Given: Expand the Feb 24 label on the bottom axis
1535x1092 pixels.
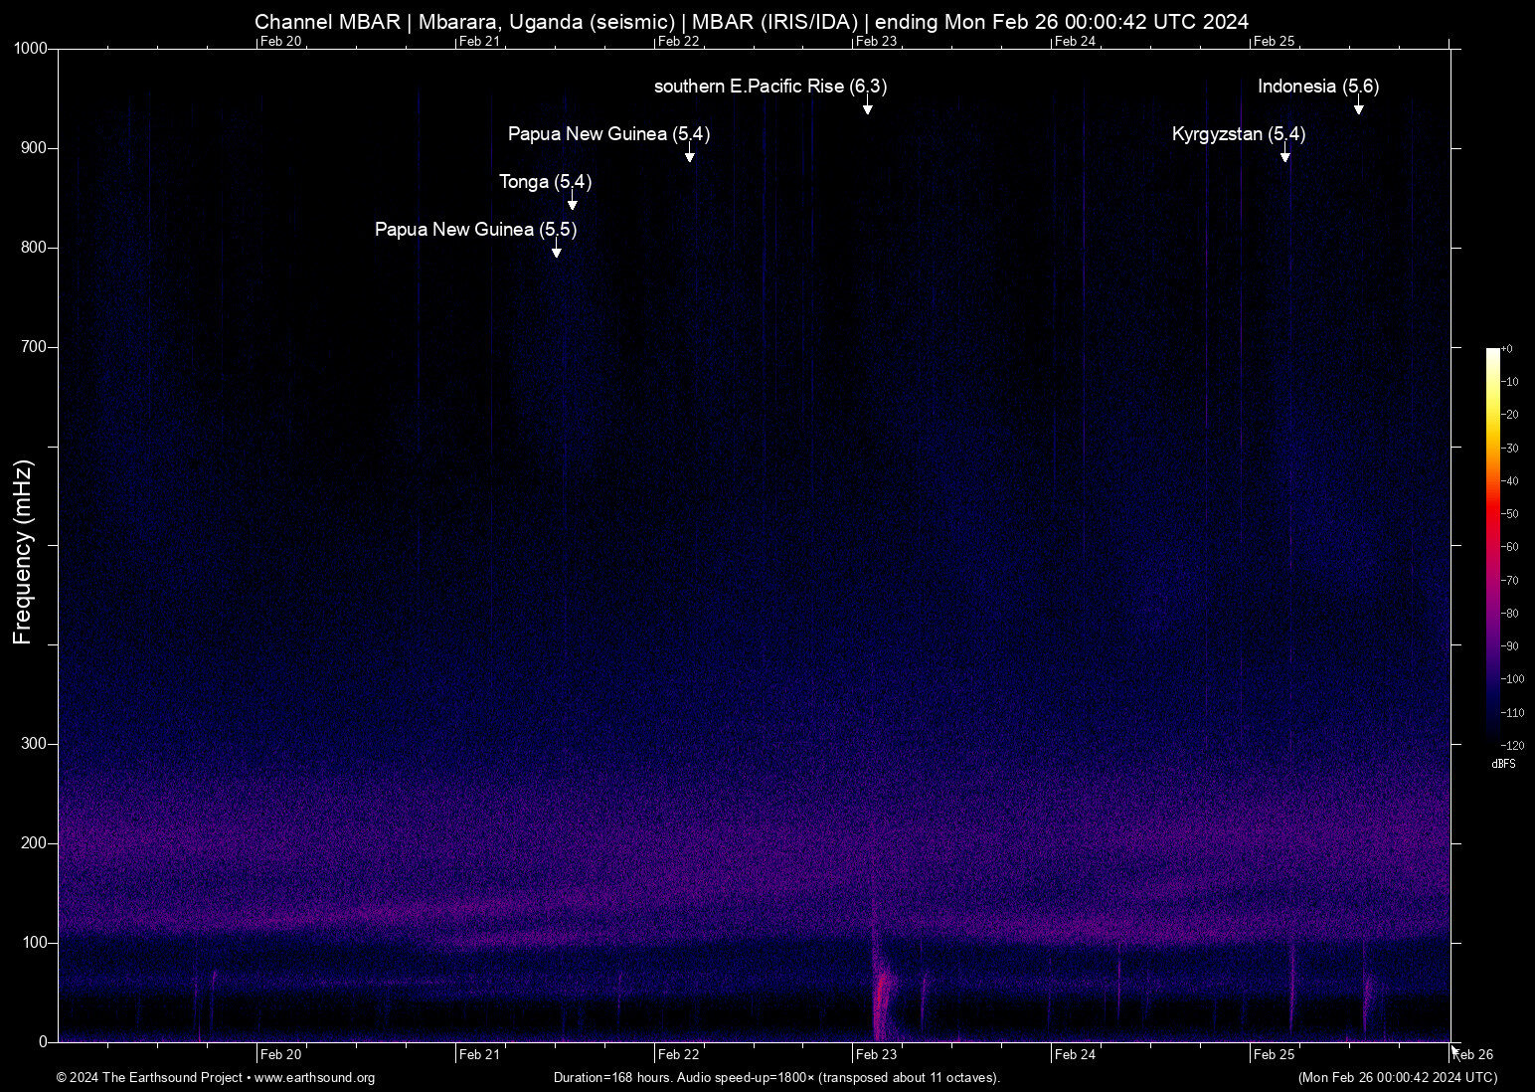Looking at the screenshot, I should coord(1075,1054).
